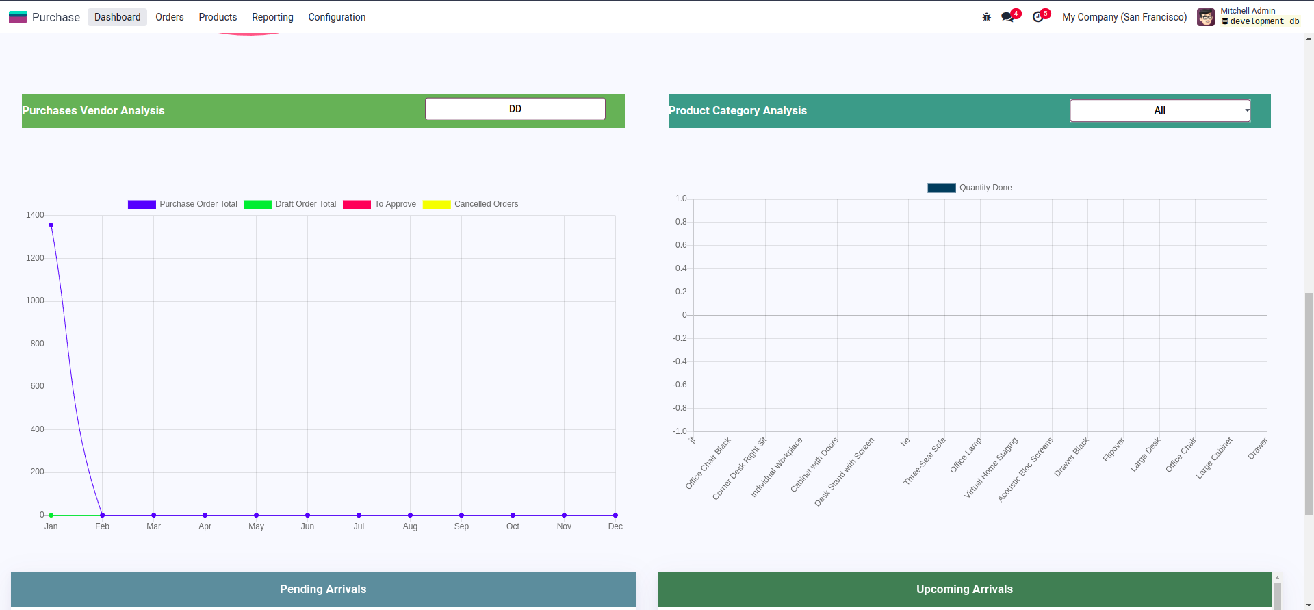Expand the All product category dropdown
This screenshot has height=610, width=1314.
point(1160,110)
